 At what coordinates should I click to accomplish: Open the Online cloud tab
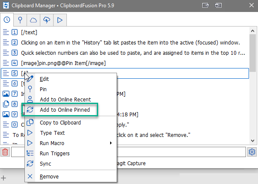pyautogui.click(x=33, y=20)
